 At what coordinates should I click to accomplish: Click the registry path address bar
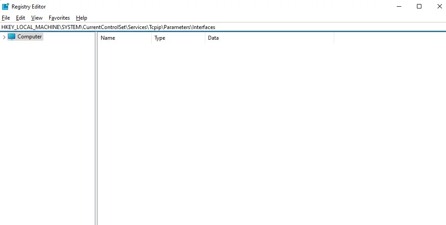point(223,27)
